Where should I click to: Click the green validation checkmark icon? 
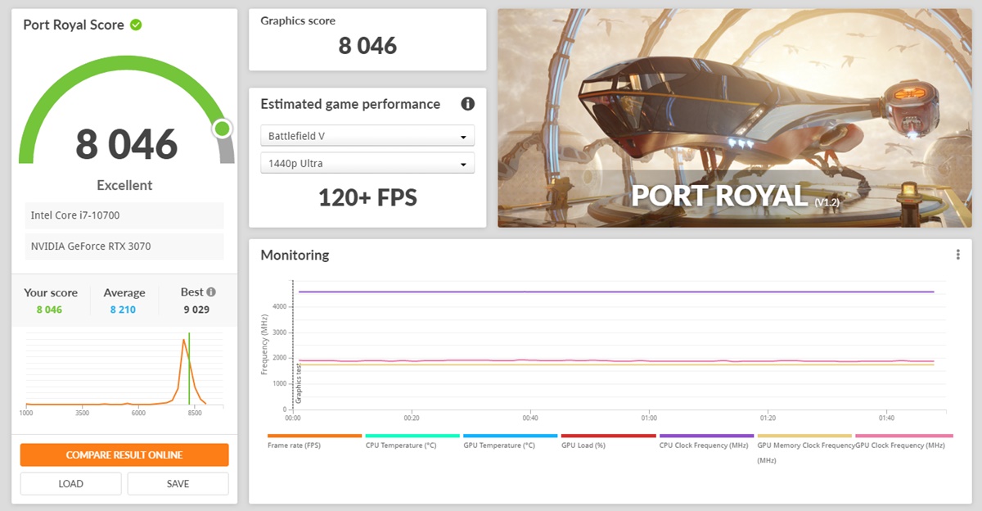(x=136, y=25)
